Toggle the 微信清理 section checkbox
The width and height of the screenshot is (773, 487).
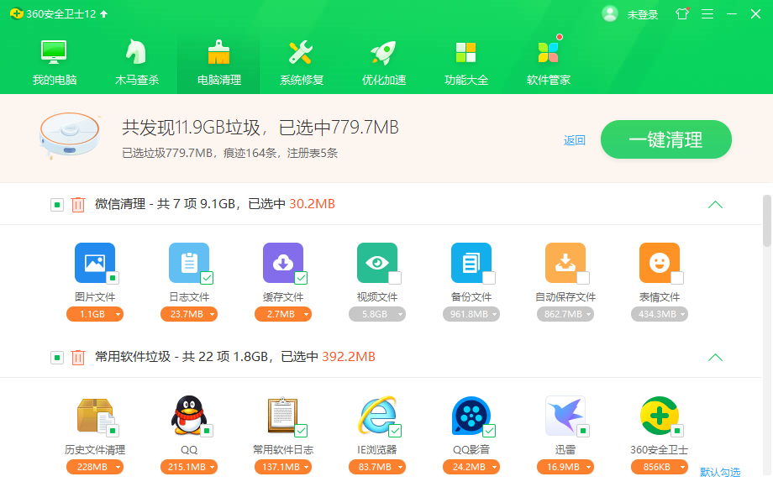tap(57, 204)
